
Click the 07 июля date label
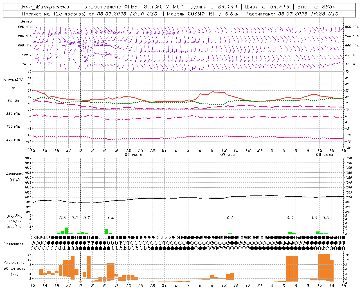click(229, 155)
